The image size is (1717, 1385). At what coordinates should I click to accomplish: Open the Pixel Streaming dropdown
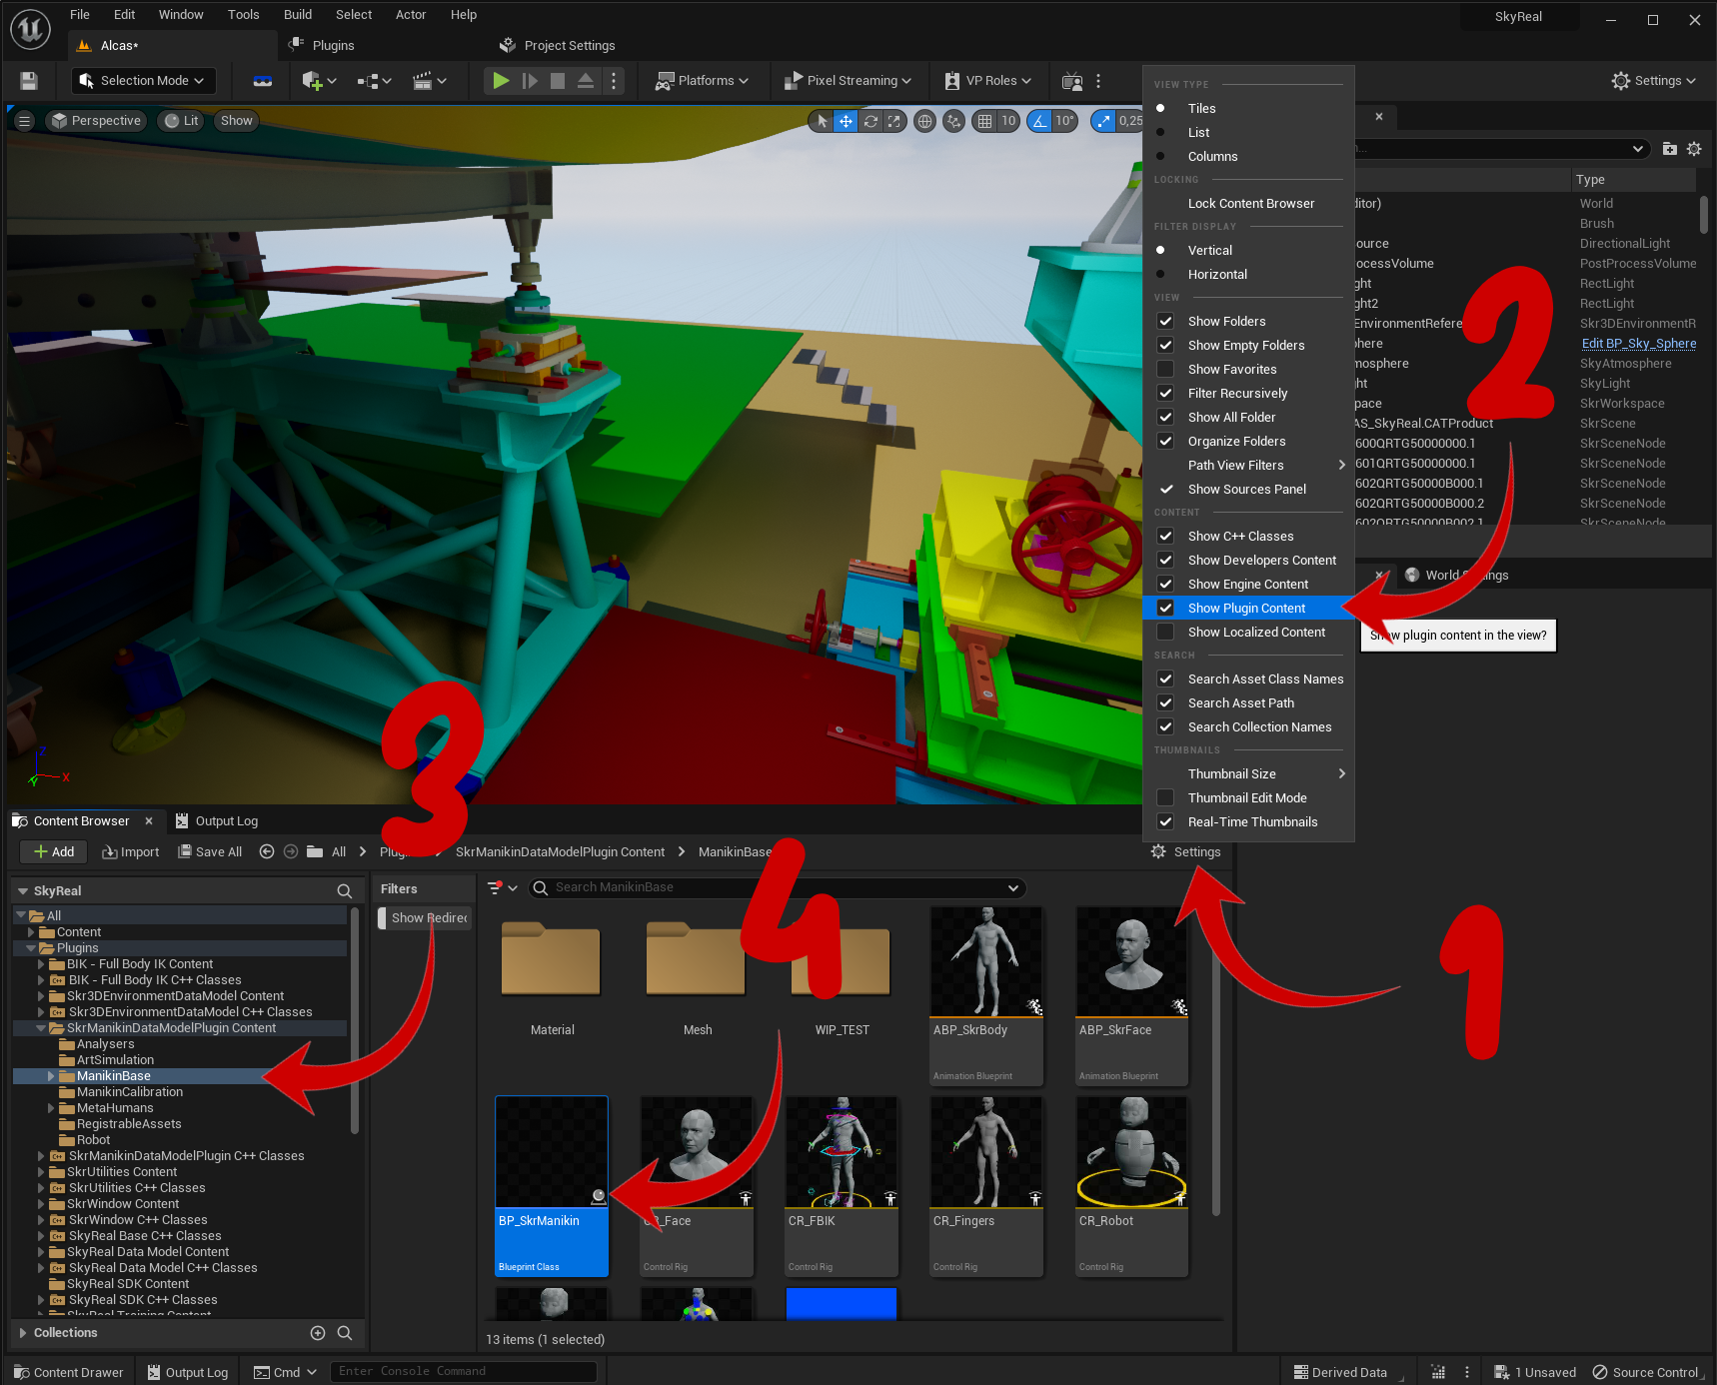[x=848, y=81]
